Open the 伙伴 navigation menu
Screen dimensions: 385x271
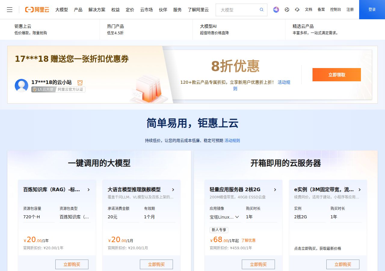[163, 10]
